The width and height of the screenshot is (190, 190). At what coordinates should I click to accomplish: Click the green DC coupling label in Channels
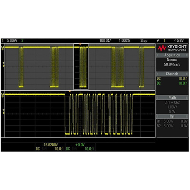[x=159, y=83]
